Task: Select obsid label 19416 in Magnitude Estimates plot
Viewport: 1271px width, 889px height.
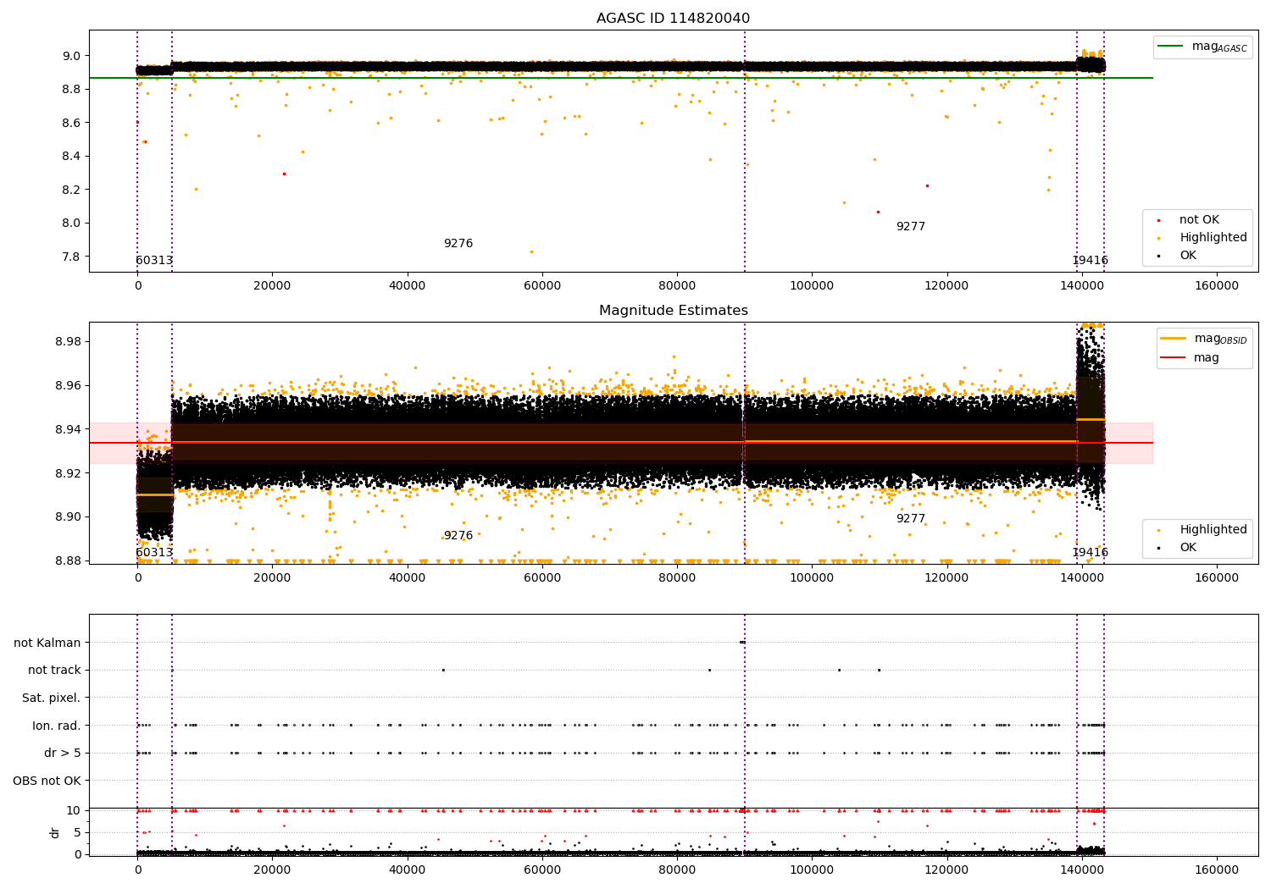Action: tap(1090, 553)
